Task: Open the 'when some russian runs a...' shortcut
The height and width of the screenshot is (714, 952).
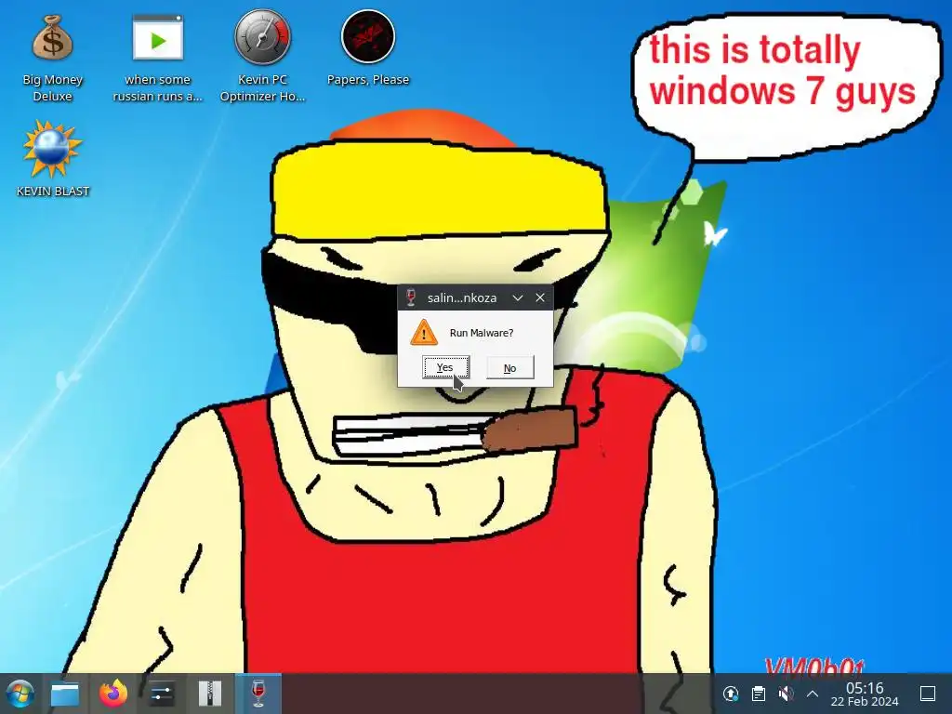Action: pyautogui.click(x=157, y=58)
